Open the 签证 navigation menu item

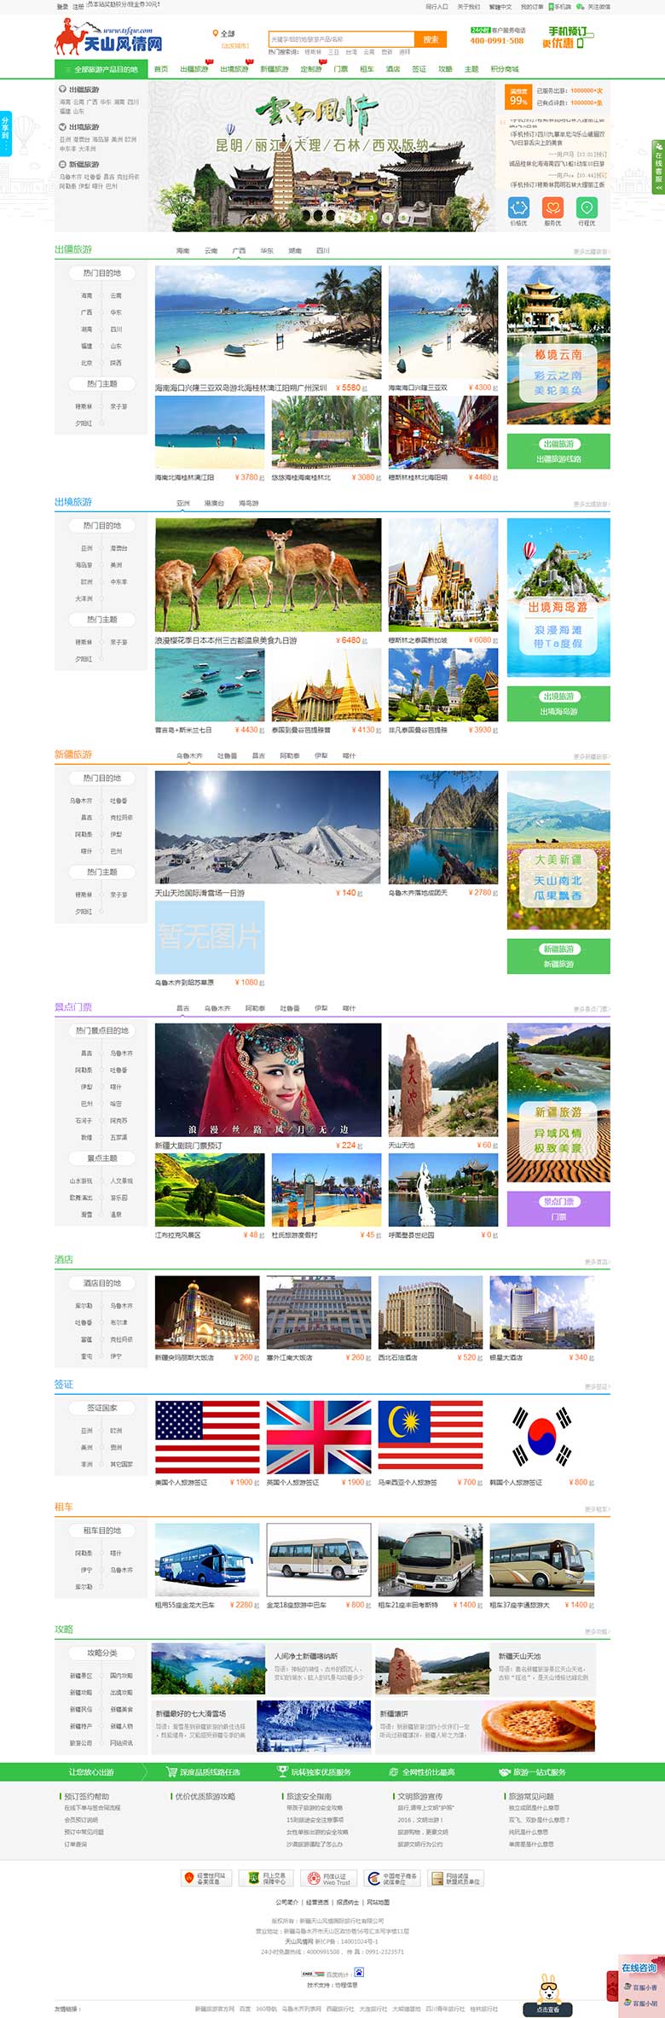(x=419, y=69)
